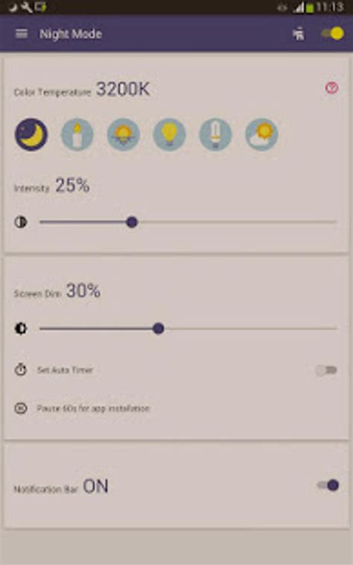Tap the status bar clock
This screenshot has width=353, height=565.
coord(329,7)
